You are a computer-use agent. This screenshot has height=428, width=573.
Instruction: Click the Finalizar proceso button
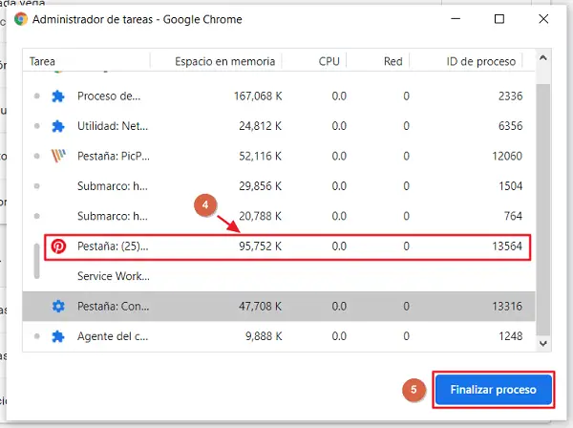point(494,390)
